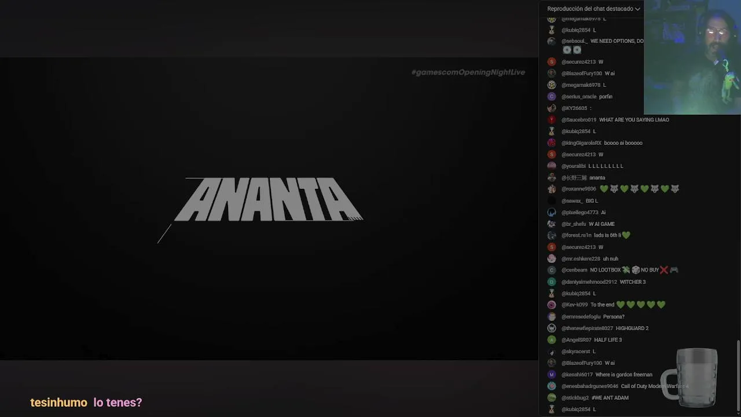Click the avatar of @br_shefu
The image size is (741, 417).
coord(552,224)
